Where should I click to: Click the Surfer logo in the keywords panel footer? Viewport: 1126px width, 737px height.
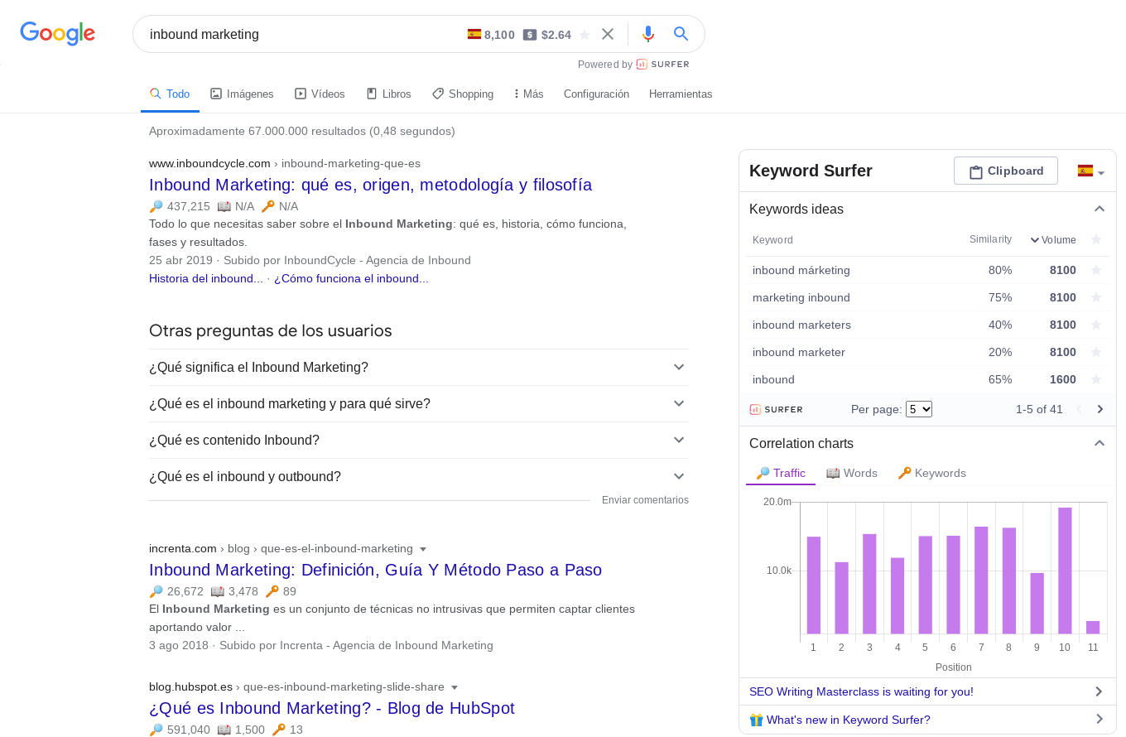pos(776,409)
